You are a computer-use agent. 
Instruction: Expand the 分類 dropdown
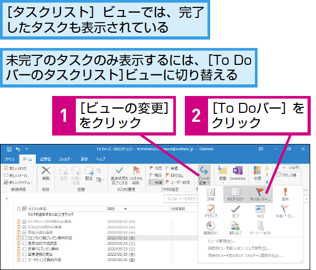pyautogui.click(x=257, y=175)
